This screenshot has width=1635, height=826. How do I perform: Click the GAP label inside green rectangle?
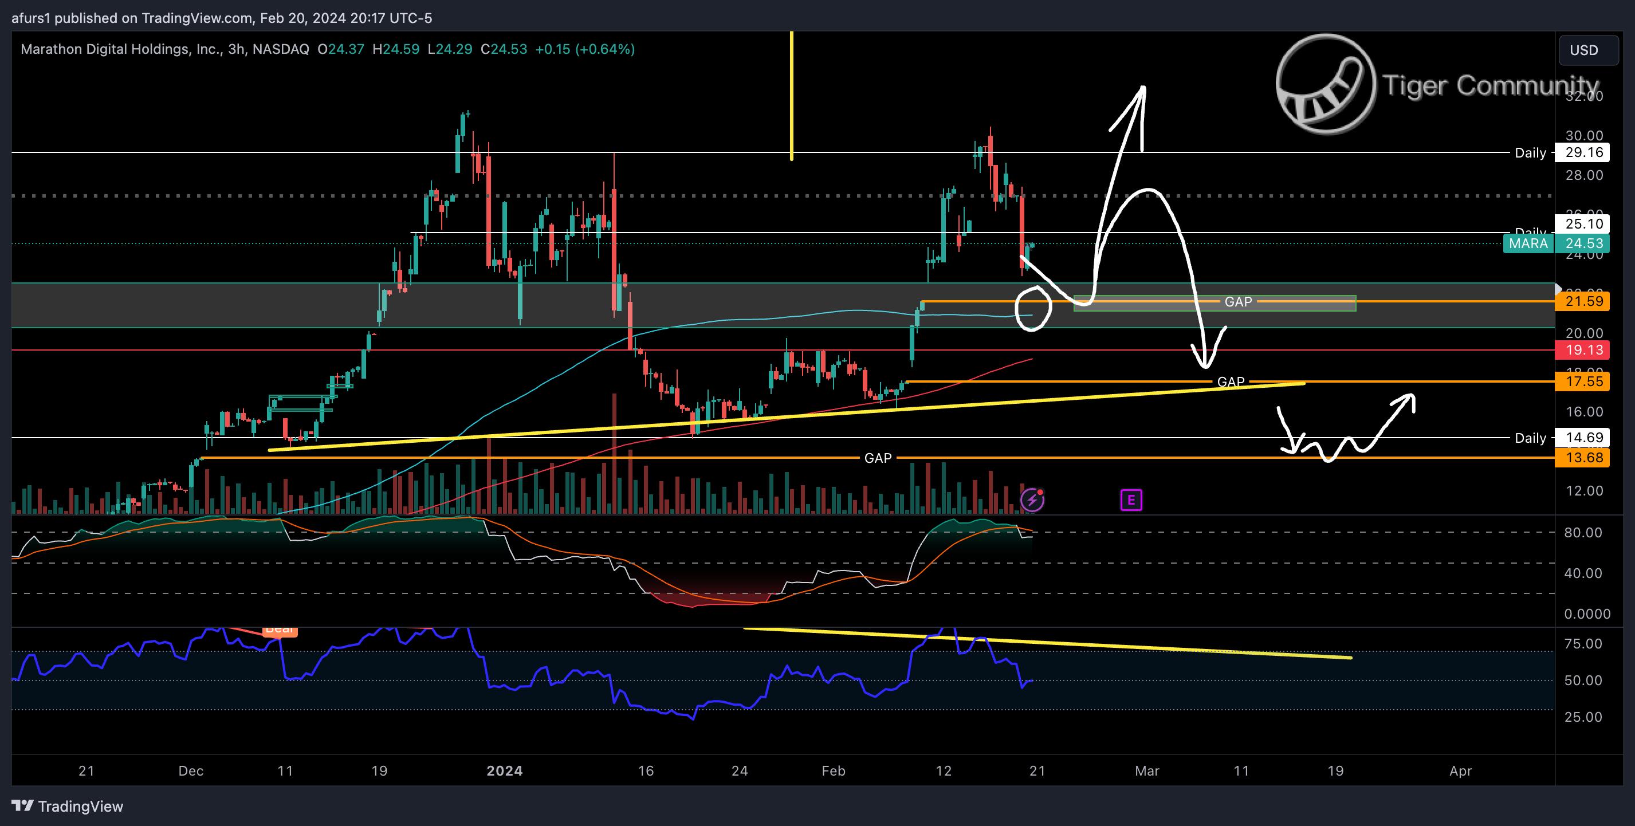coord(1237,302)
